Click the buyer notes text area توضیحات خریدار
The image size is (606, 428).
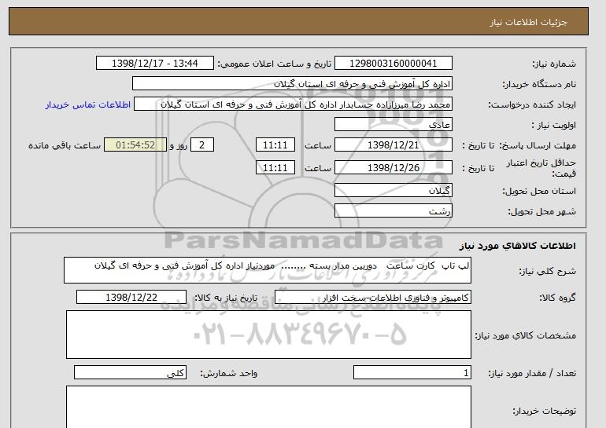pyautogui.click(x=268, y=407)
